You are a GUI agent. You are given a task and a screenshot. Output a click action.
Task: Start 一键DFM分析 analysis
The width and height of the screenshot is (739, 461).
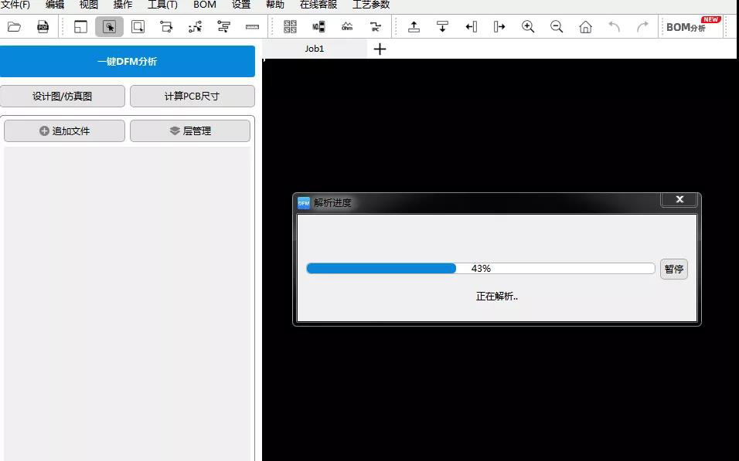point(128,61)
